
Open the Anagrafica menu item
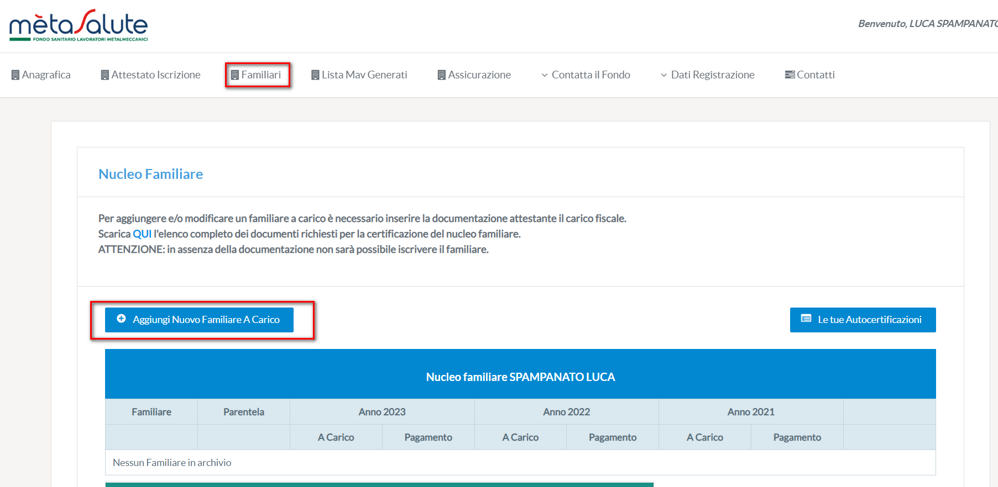click(x=46, y=75)
